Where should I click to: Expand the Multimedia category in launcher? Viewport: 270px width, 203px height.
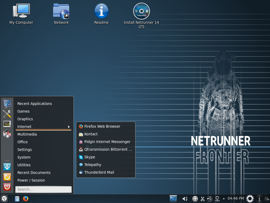click(27, 134)
